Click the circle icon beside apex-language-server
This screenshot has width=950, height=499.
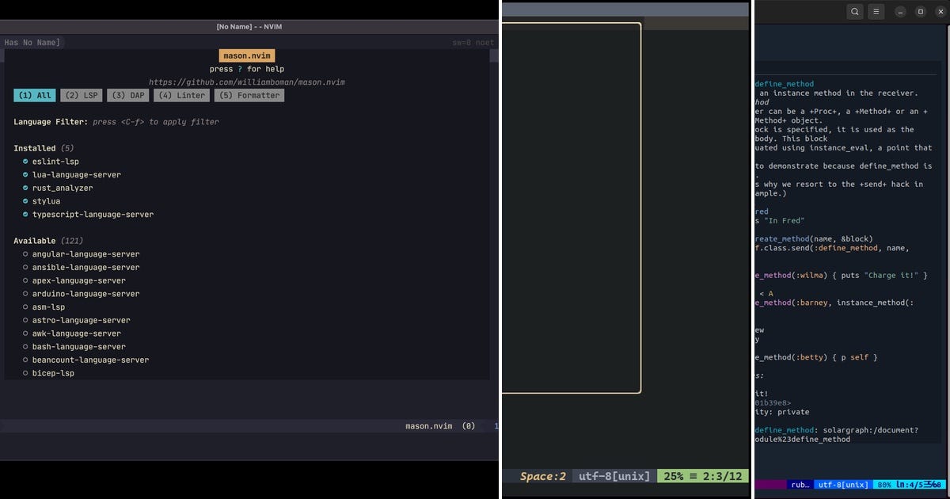click(x=25, y=280)
